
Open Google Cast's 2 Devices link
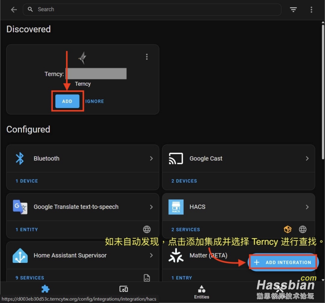(184, 181)
